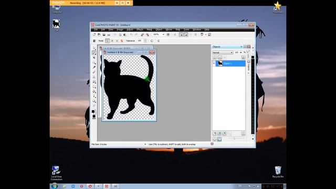This screenshot has height=189, width=336.
Task: Click the star Downloads desktop icon
Action: 278,7
